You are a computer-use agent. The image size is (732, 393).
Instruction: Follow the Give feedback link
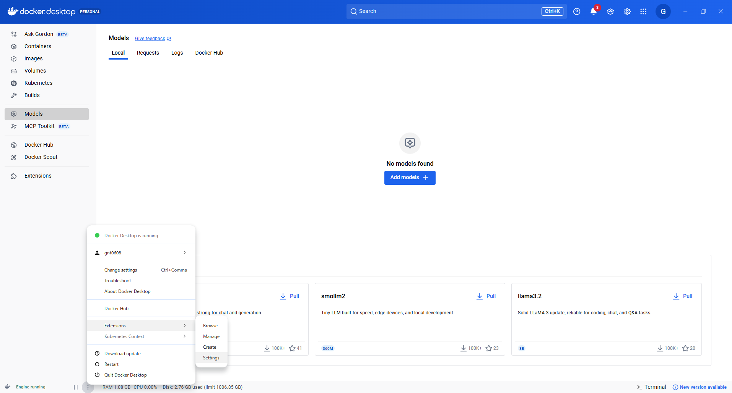click(150, 39)
